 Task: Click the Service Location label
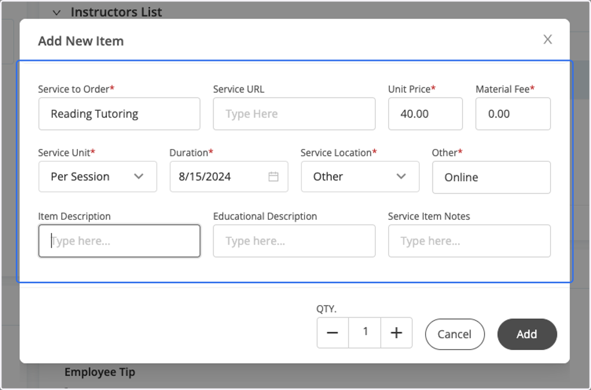pyautogui.click(x=338, y=153)
